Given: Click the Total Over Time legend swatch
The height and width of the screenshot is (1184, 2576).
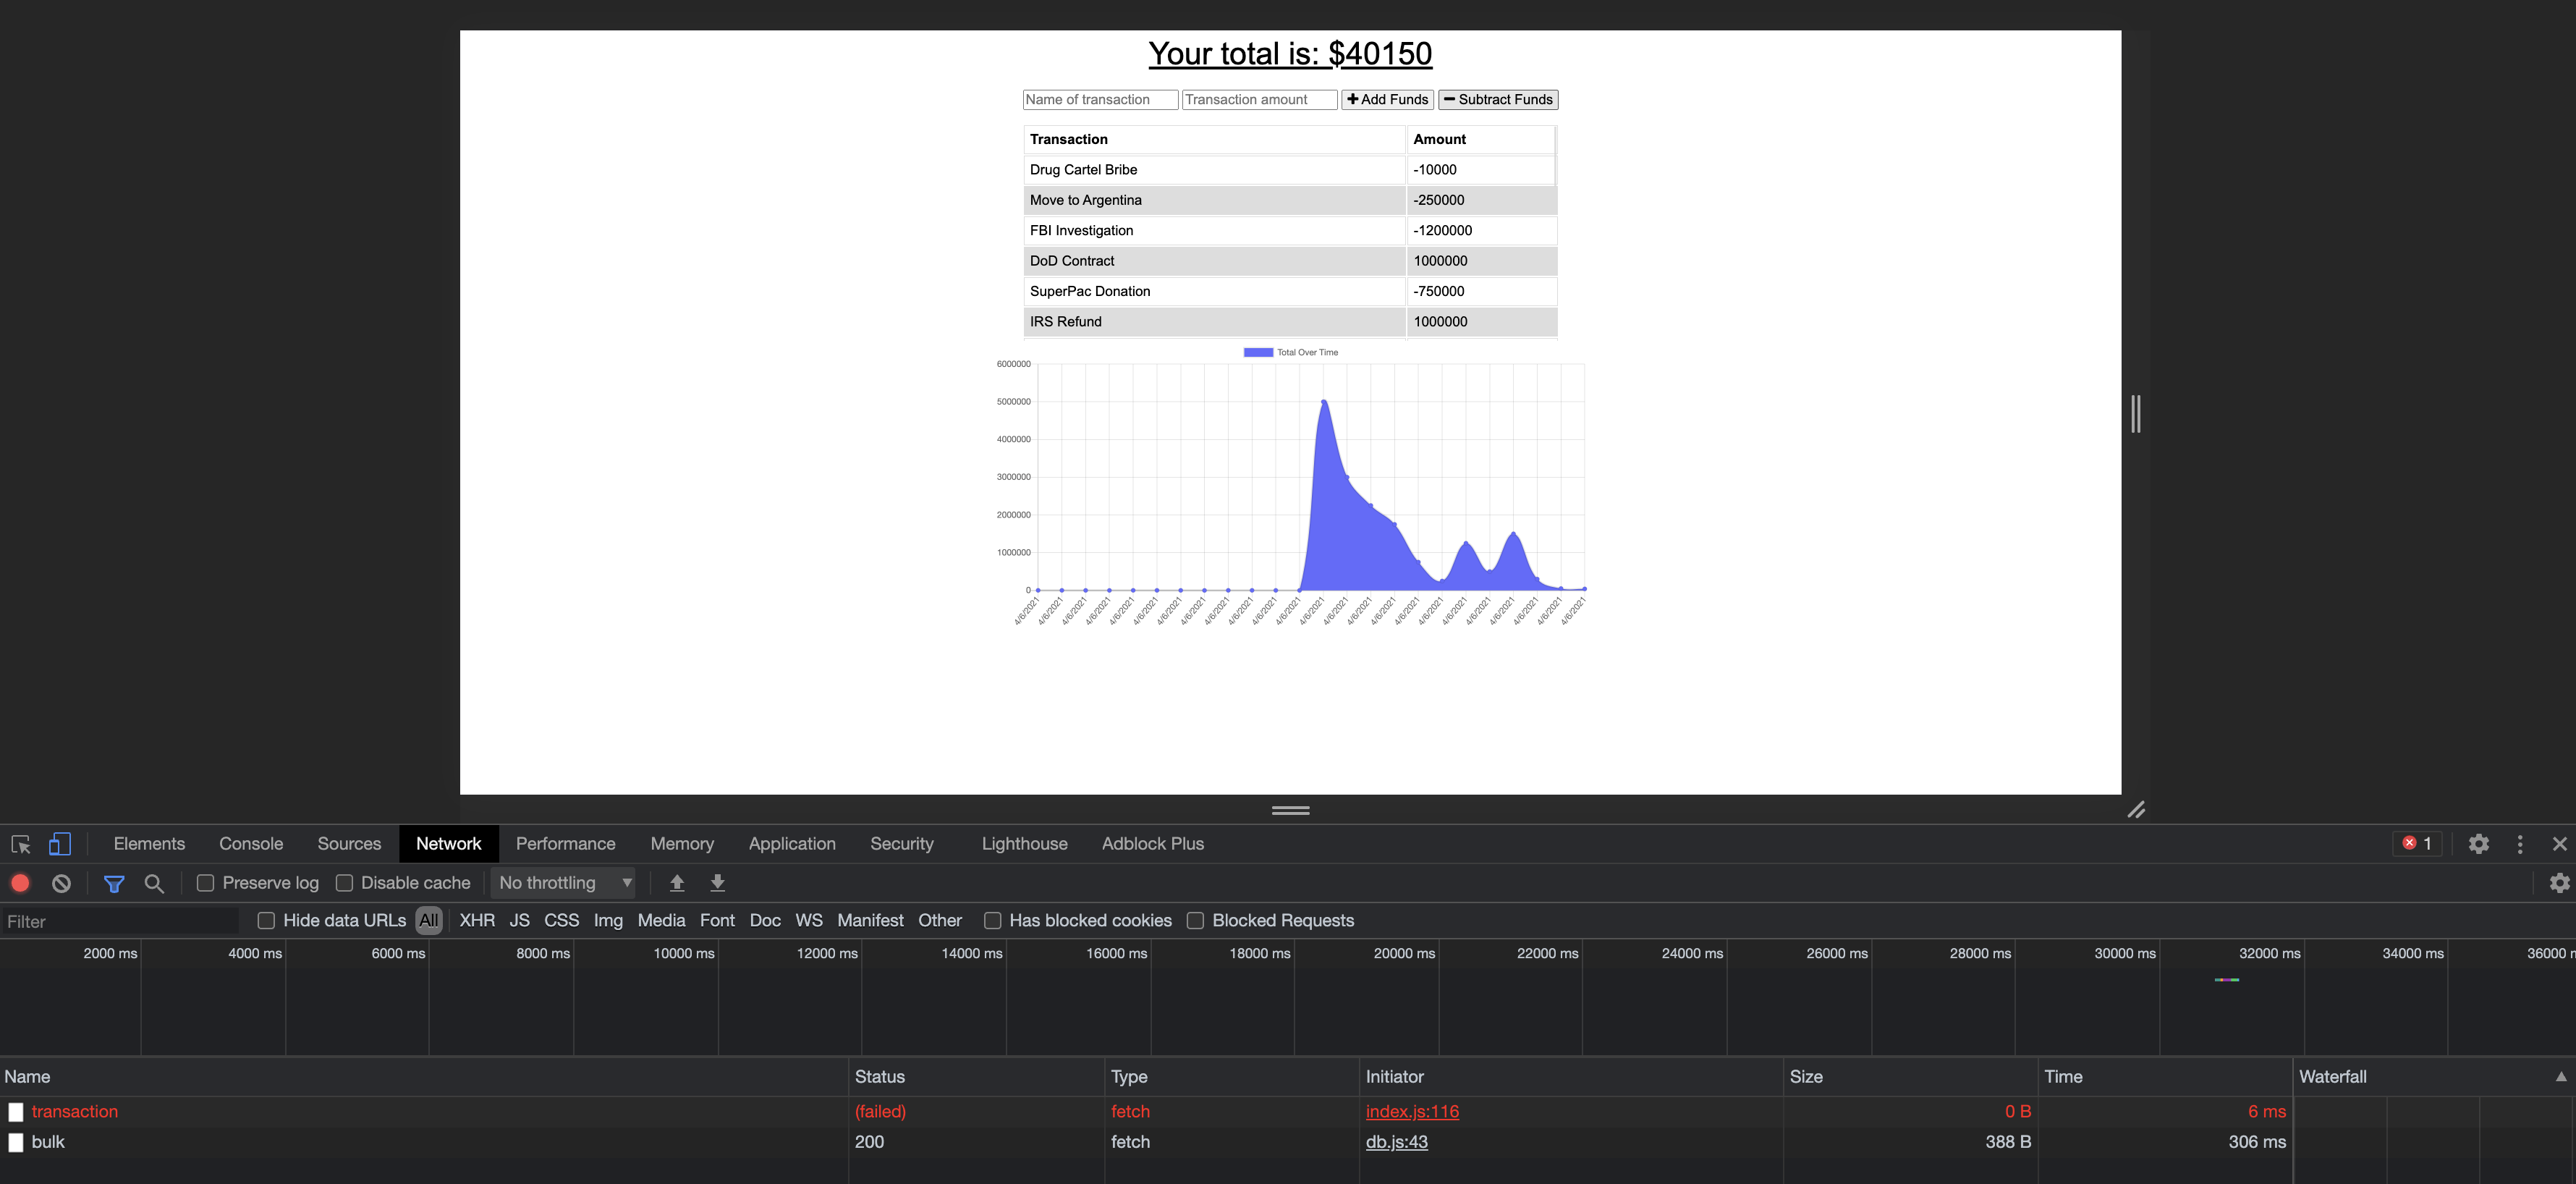Looking at the screenshot, I should coord(1258,352).
